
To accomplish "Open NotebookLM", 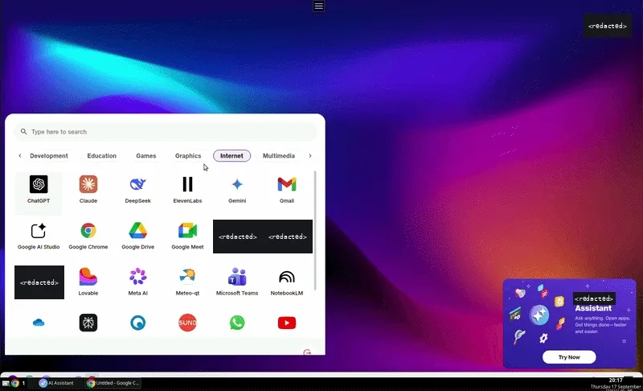I will (x=287, y=282).
